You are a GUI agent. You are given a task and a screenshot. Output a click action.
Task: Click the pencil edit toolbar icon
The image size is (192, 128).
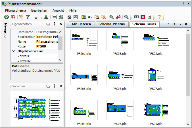(21, 17)
